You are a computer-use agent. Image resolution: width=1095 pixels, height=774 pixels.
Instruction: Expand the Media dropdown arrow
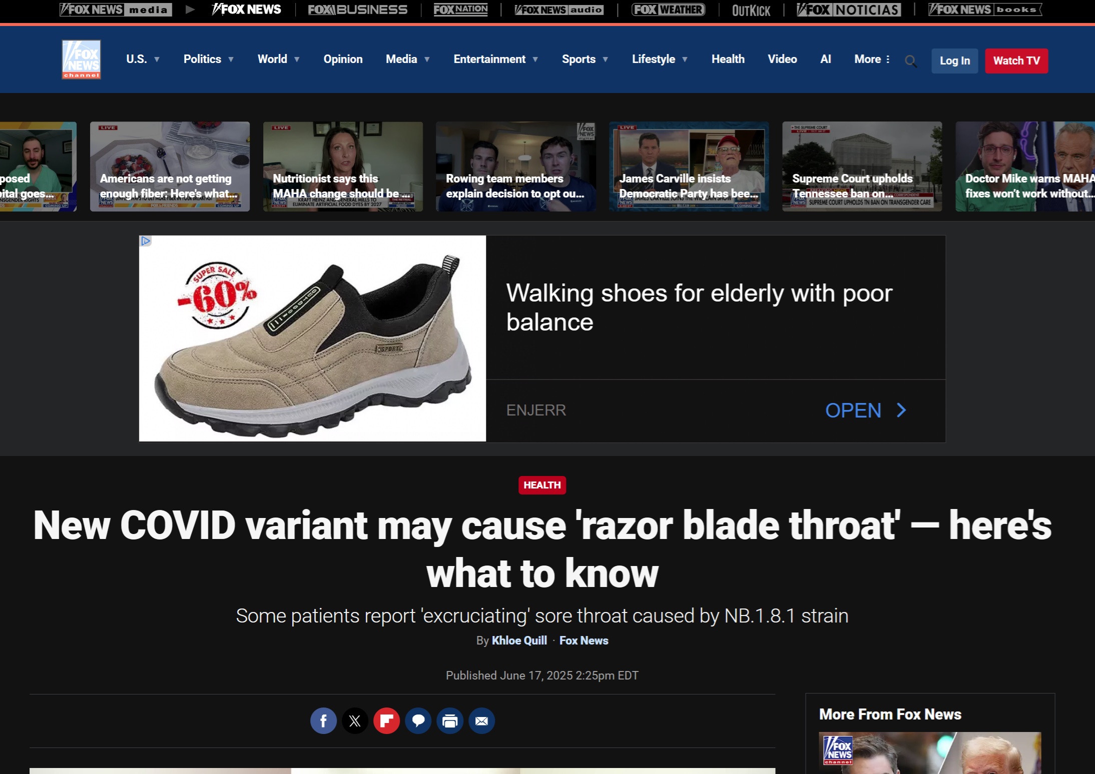pos(427,59)
